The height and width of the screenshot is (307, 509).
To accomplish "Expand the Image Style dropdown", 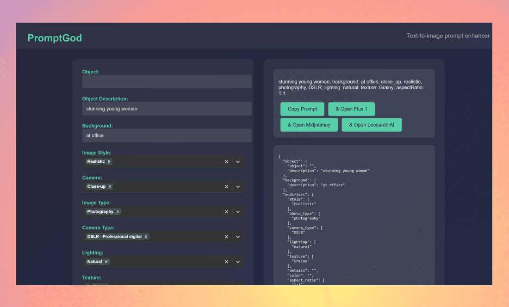I will 238,162.
